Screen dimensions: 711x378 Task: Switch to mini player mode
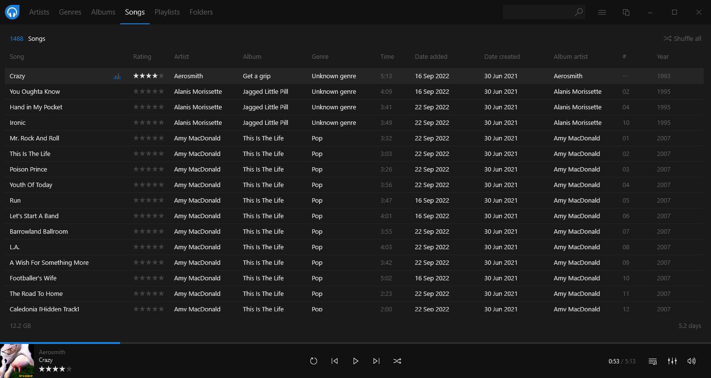(x=626, y=12)
